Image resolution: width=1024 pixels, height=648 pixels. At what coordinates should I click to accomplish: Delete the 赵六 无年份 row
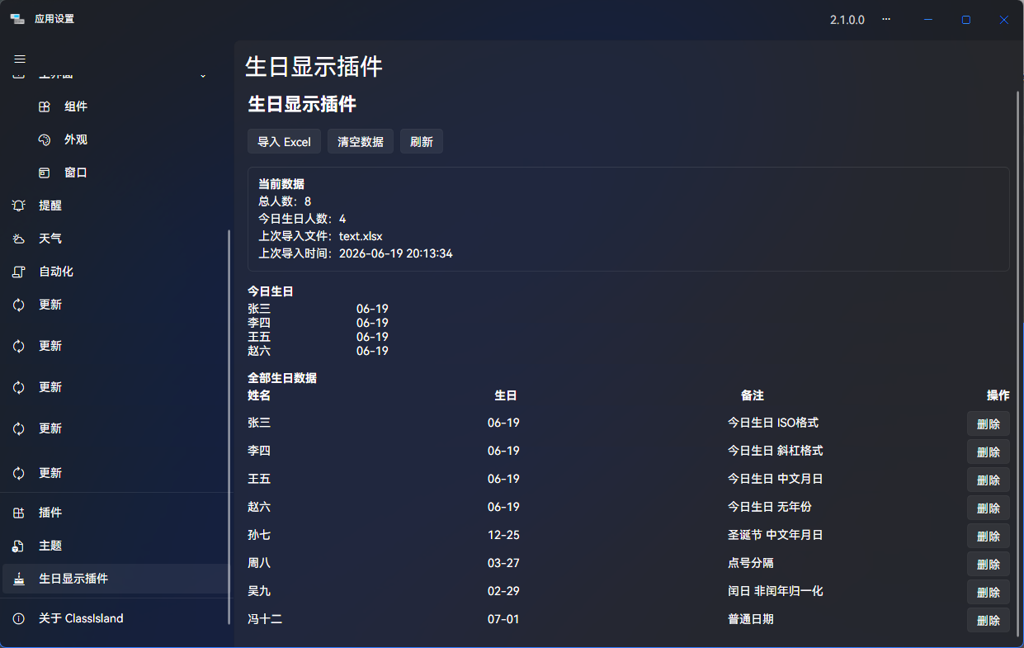(988, 508)
